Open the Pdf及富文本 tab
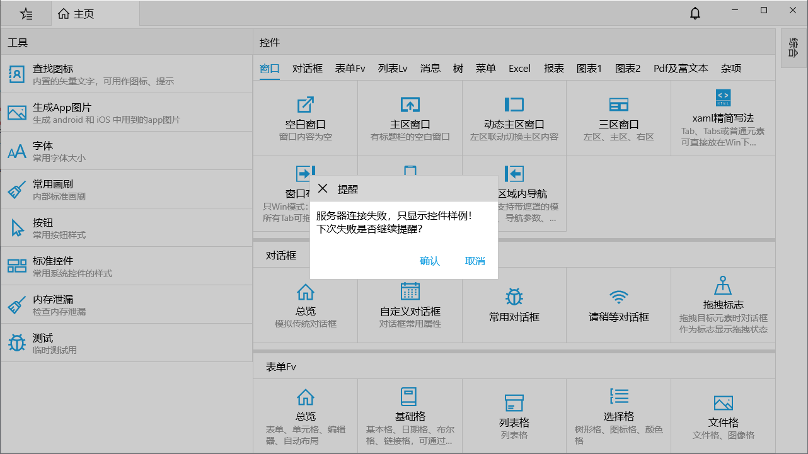Image resolution: width=808 pixels, height=454 pixels. click(681, 69)
